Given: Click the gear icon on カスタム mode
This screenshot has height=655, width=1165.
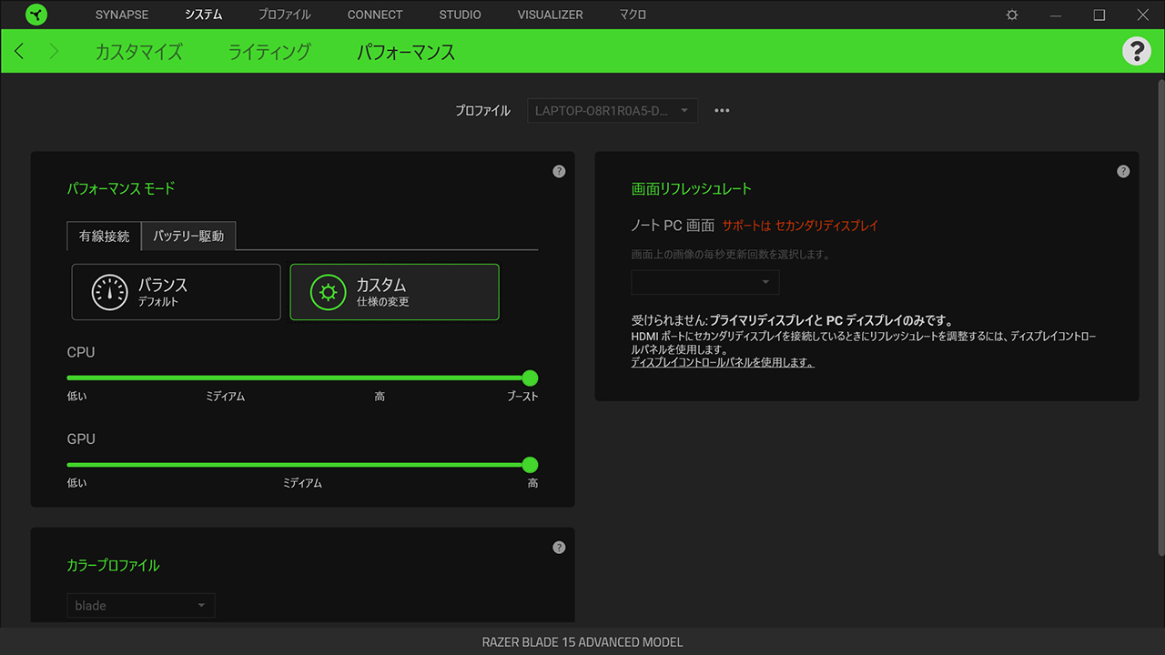Looking at the screenshot, I should (328, 292).
